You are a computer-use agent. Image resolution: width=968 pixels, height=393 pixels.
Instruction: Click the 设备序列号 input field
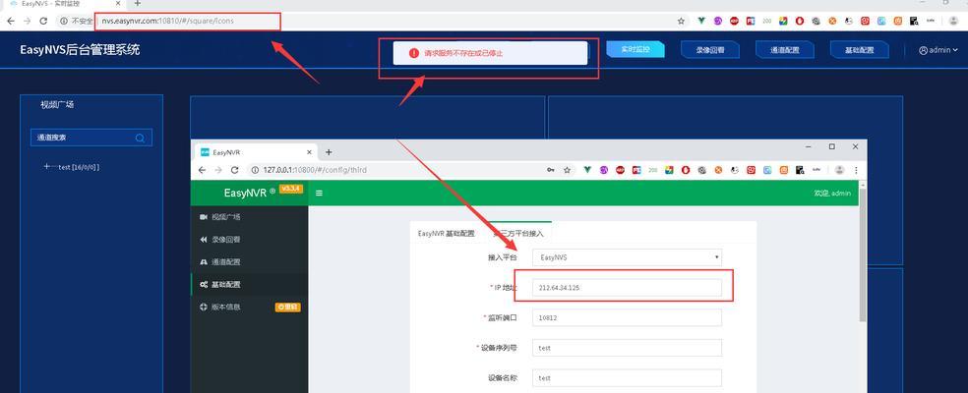click(628, 348)
